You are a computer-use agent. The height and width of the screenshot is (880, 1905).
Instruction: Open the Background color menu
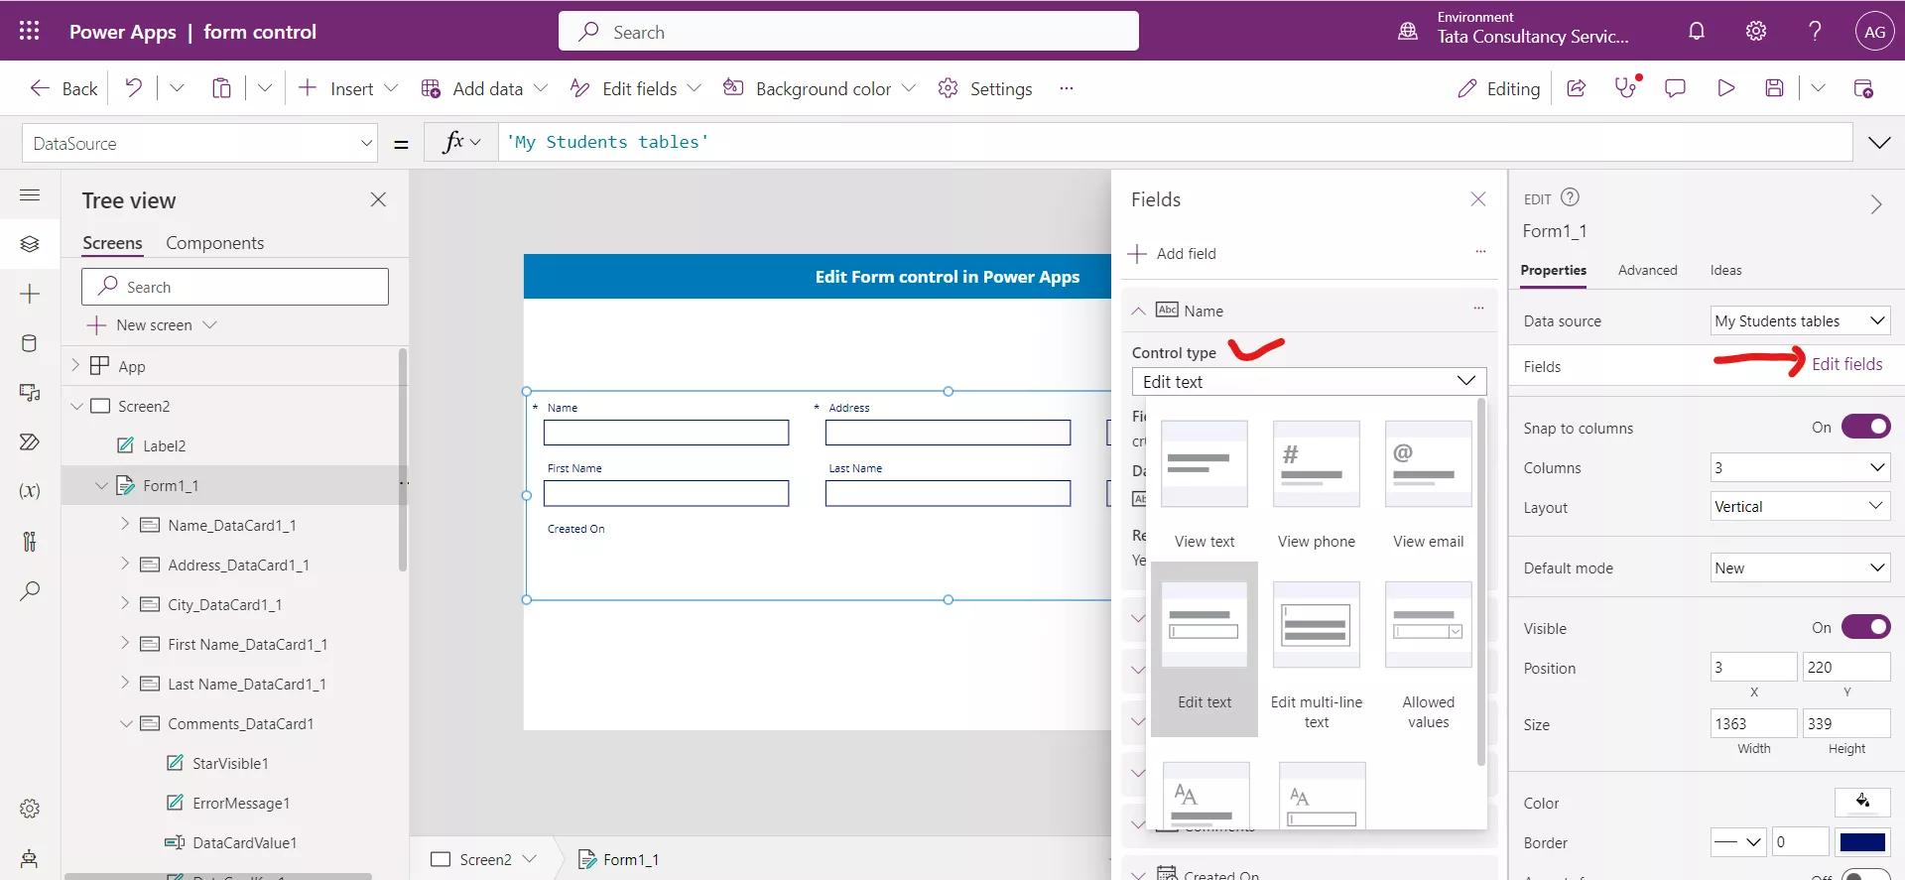pos(820,88)
